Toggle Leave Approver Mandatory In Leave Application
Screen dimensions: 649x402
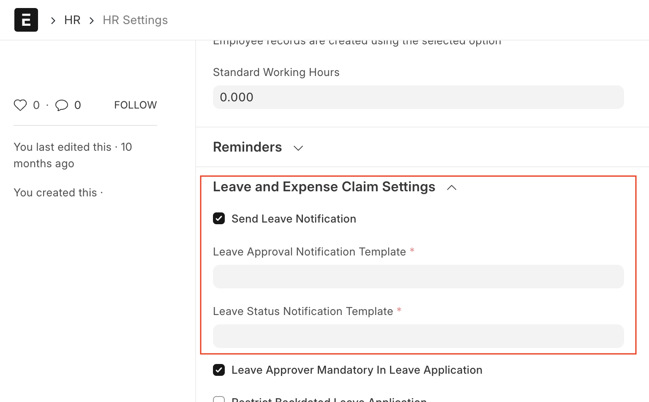pos(219,370)
